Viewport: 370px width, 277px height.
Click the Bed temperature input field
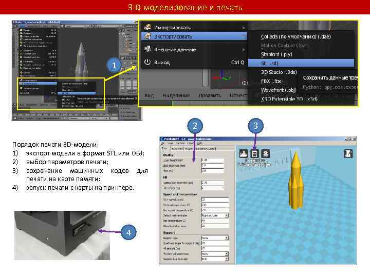tap(215, 221)
